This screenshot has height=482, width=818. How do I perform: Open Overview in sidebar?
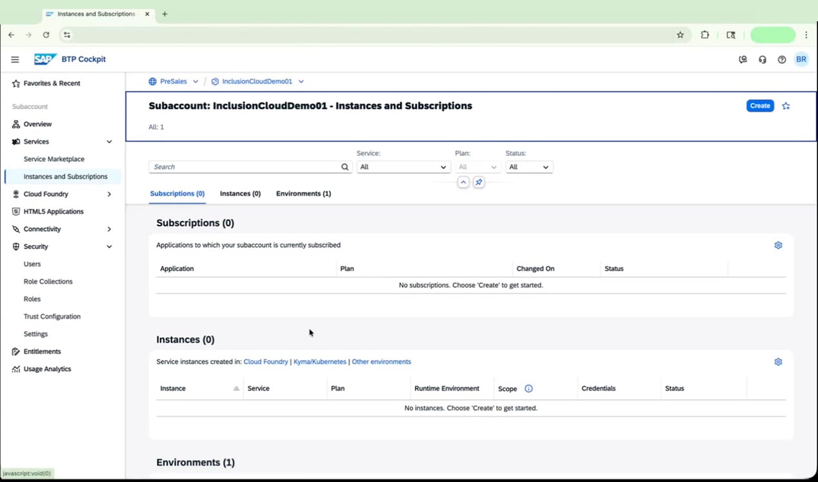coord(38,124)
